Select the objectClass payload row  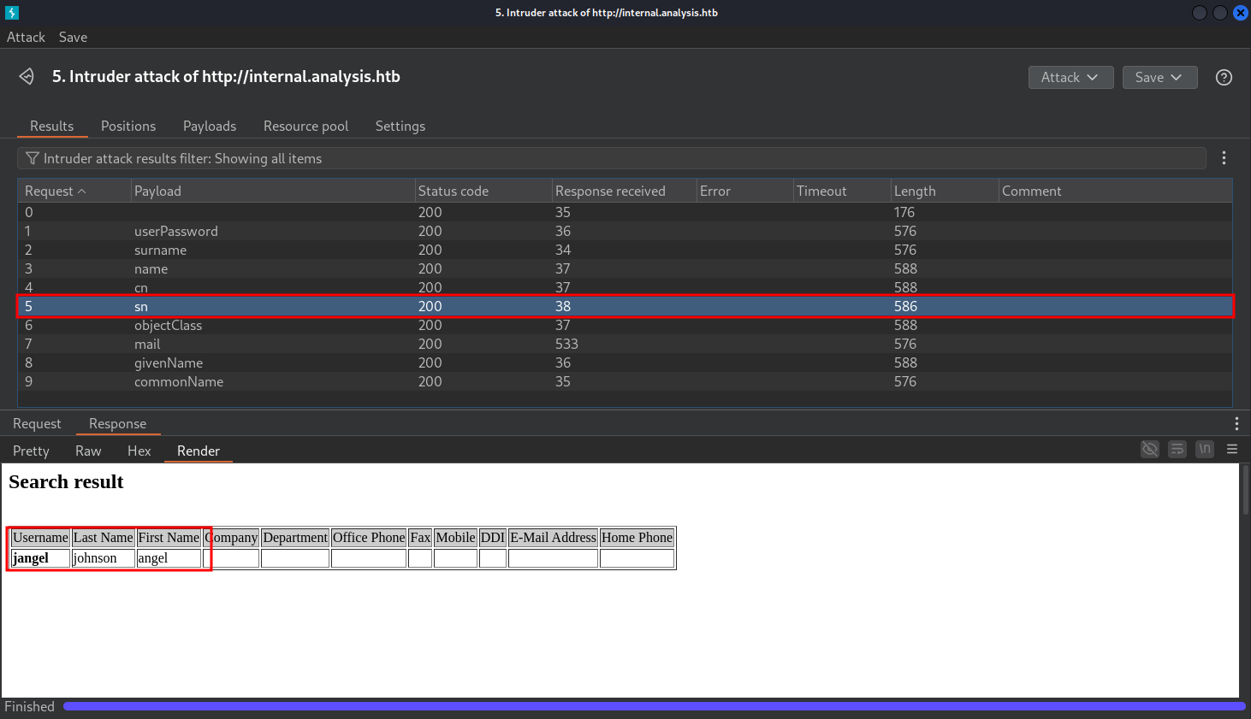(x=168, y=326)
